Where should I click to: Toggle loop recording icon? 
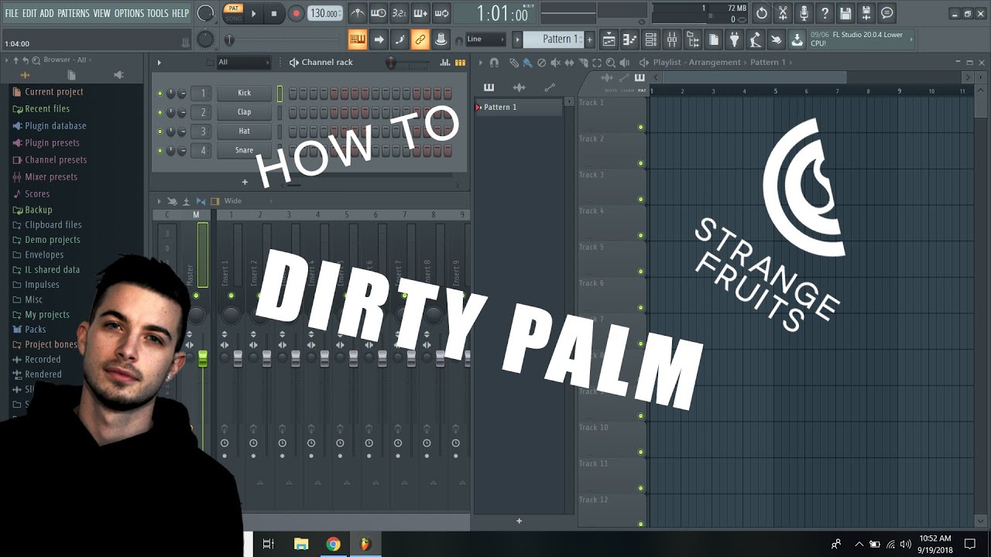pos(441,13)
